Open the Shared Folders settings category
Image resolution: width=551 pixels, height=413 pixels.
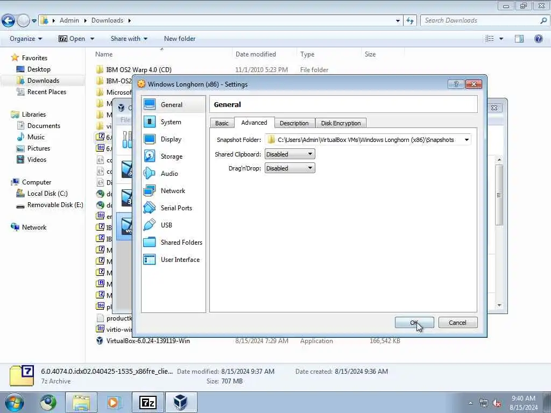coord(173,243)
